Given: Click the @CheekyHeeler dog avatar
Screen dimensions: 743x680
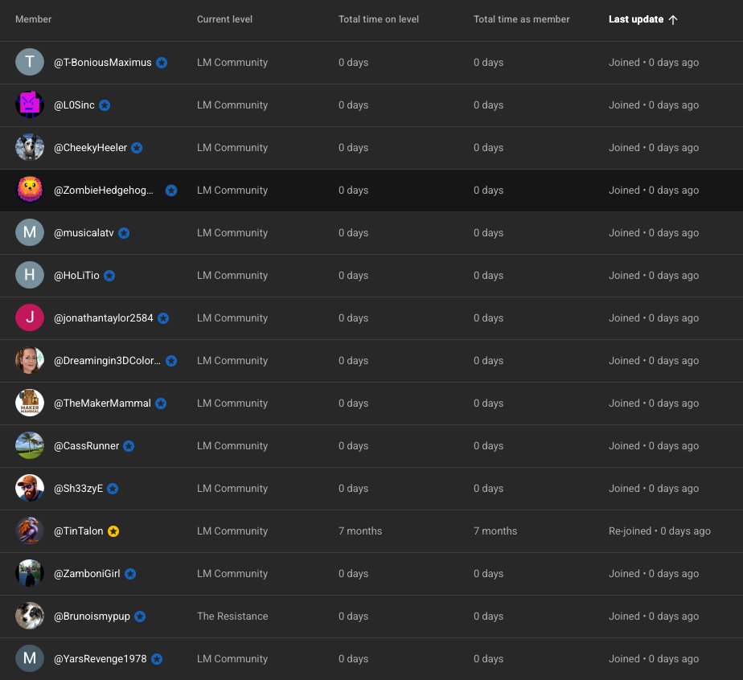Looking at the screenshot, I should tap(30, 147).
